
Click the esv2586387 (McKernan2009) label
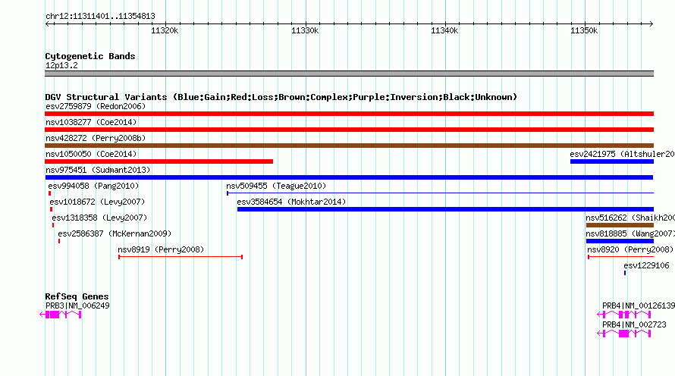115,233
